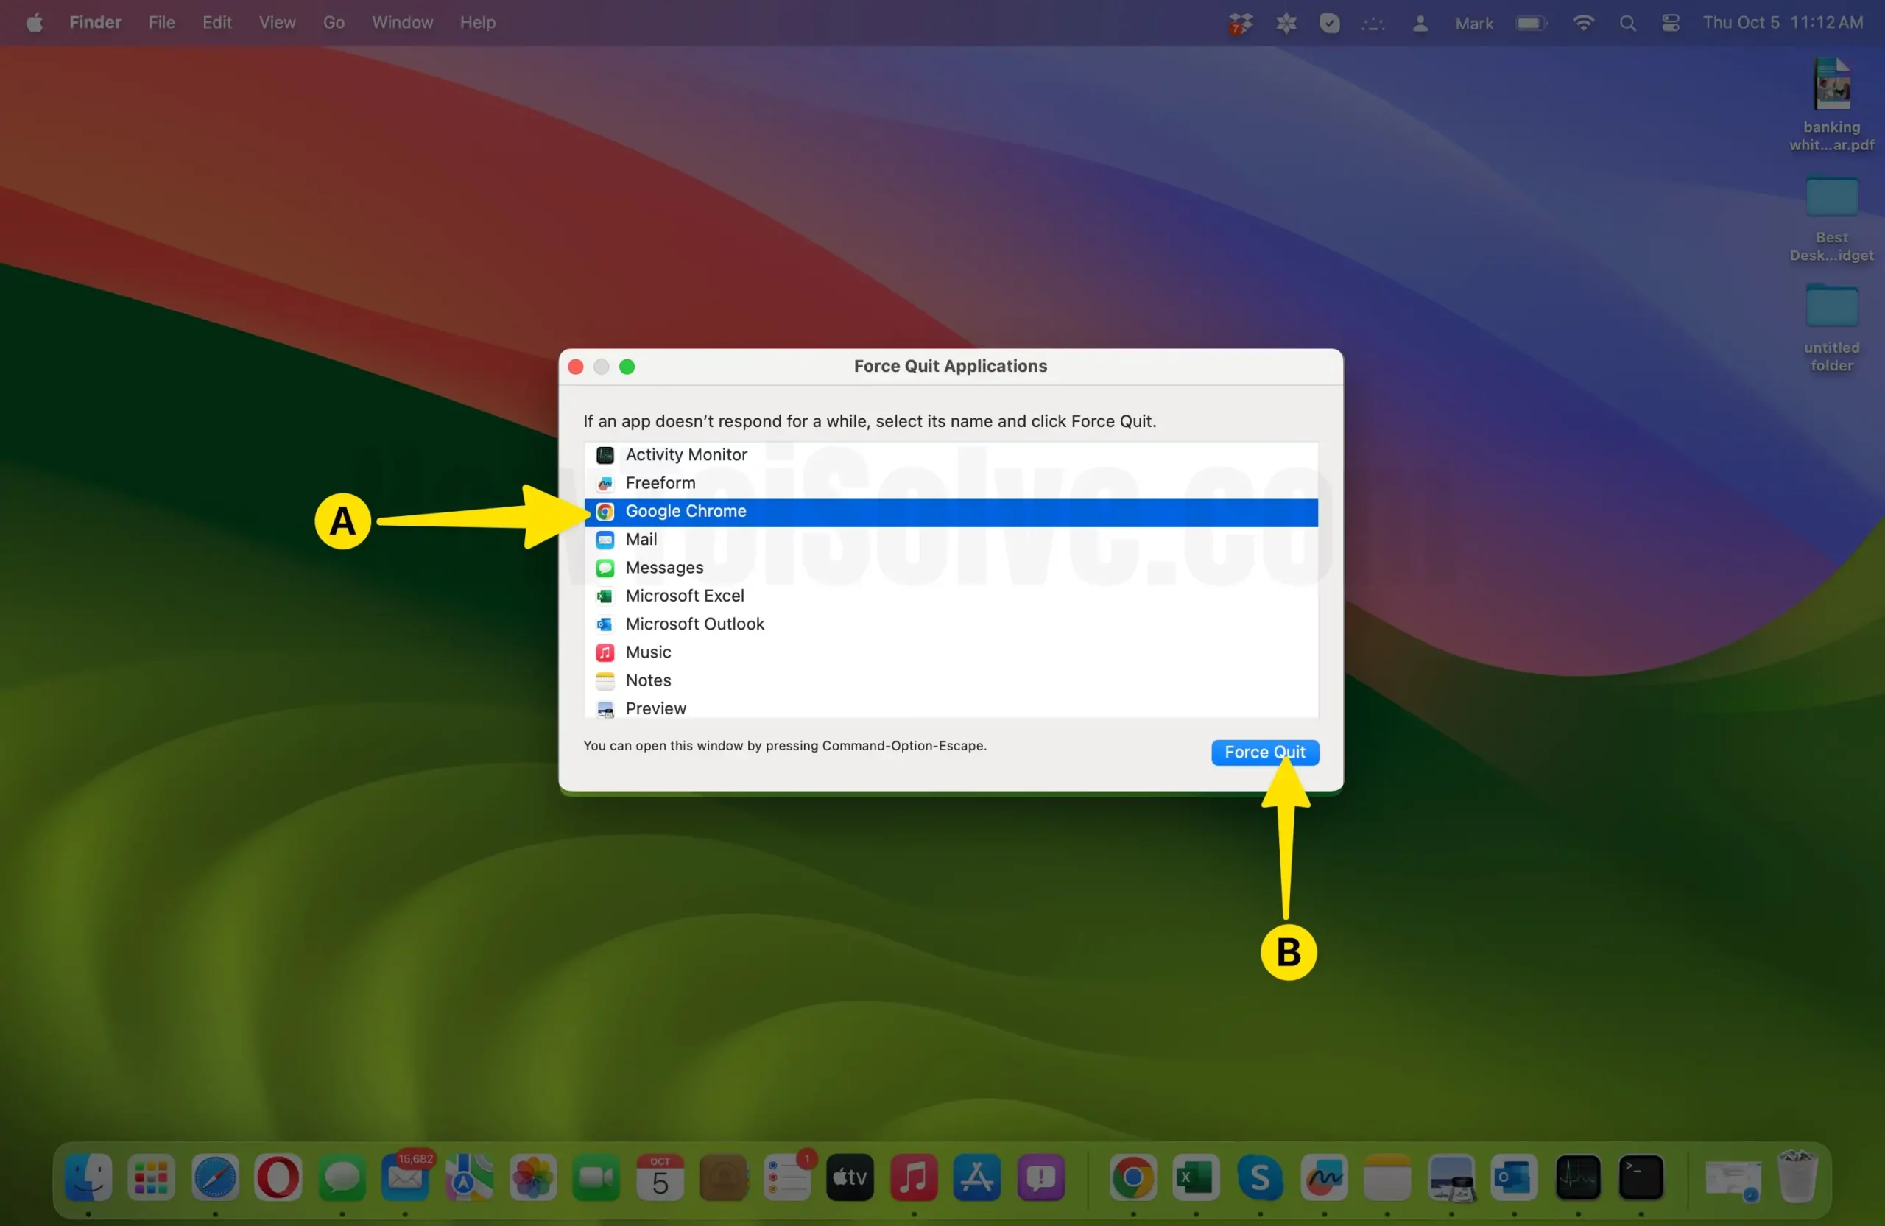Open Photos from the Dock
The image size is (1885, 1226).
coord(533,1177)
